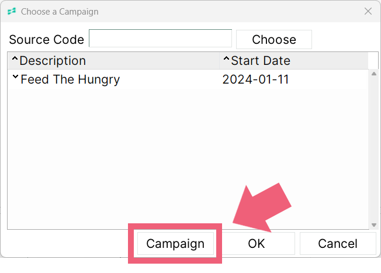Select the Feed The Hungry campaign row

coord(188,80)
